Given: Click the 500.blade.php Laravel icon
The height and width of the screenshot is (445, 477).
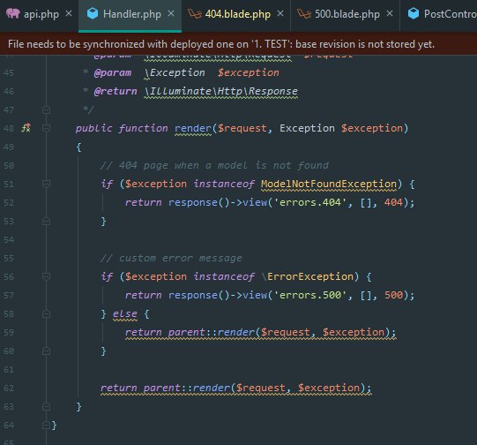Looking at the screenshot, I should (x=304, y=14).
